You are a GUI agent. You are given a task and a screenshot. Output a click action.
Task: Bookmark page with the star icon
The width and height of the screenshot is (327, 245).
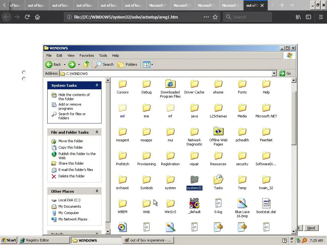click(x=215, y=17)
